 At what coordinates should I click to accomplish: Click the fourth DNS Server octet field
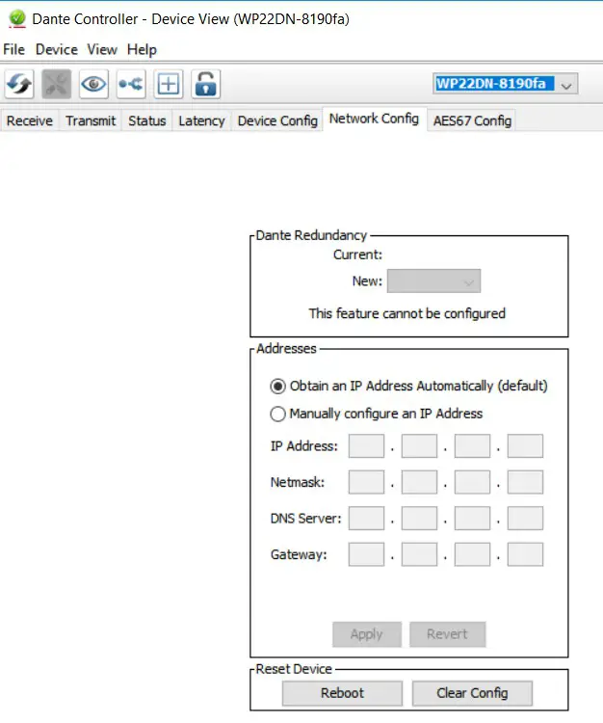point(525,519)
